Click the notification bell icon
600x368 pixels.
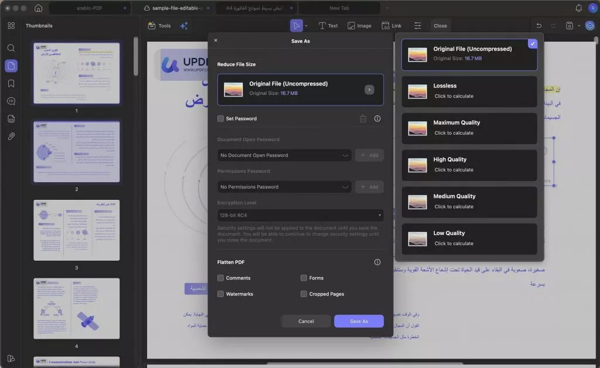click(x=579, y=8)
